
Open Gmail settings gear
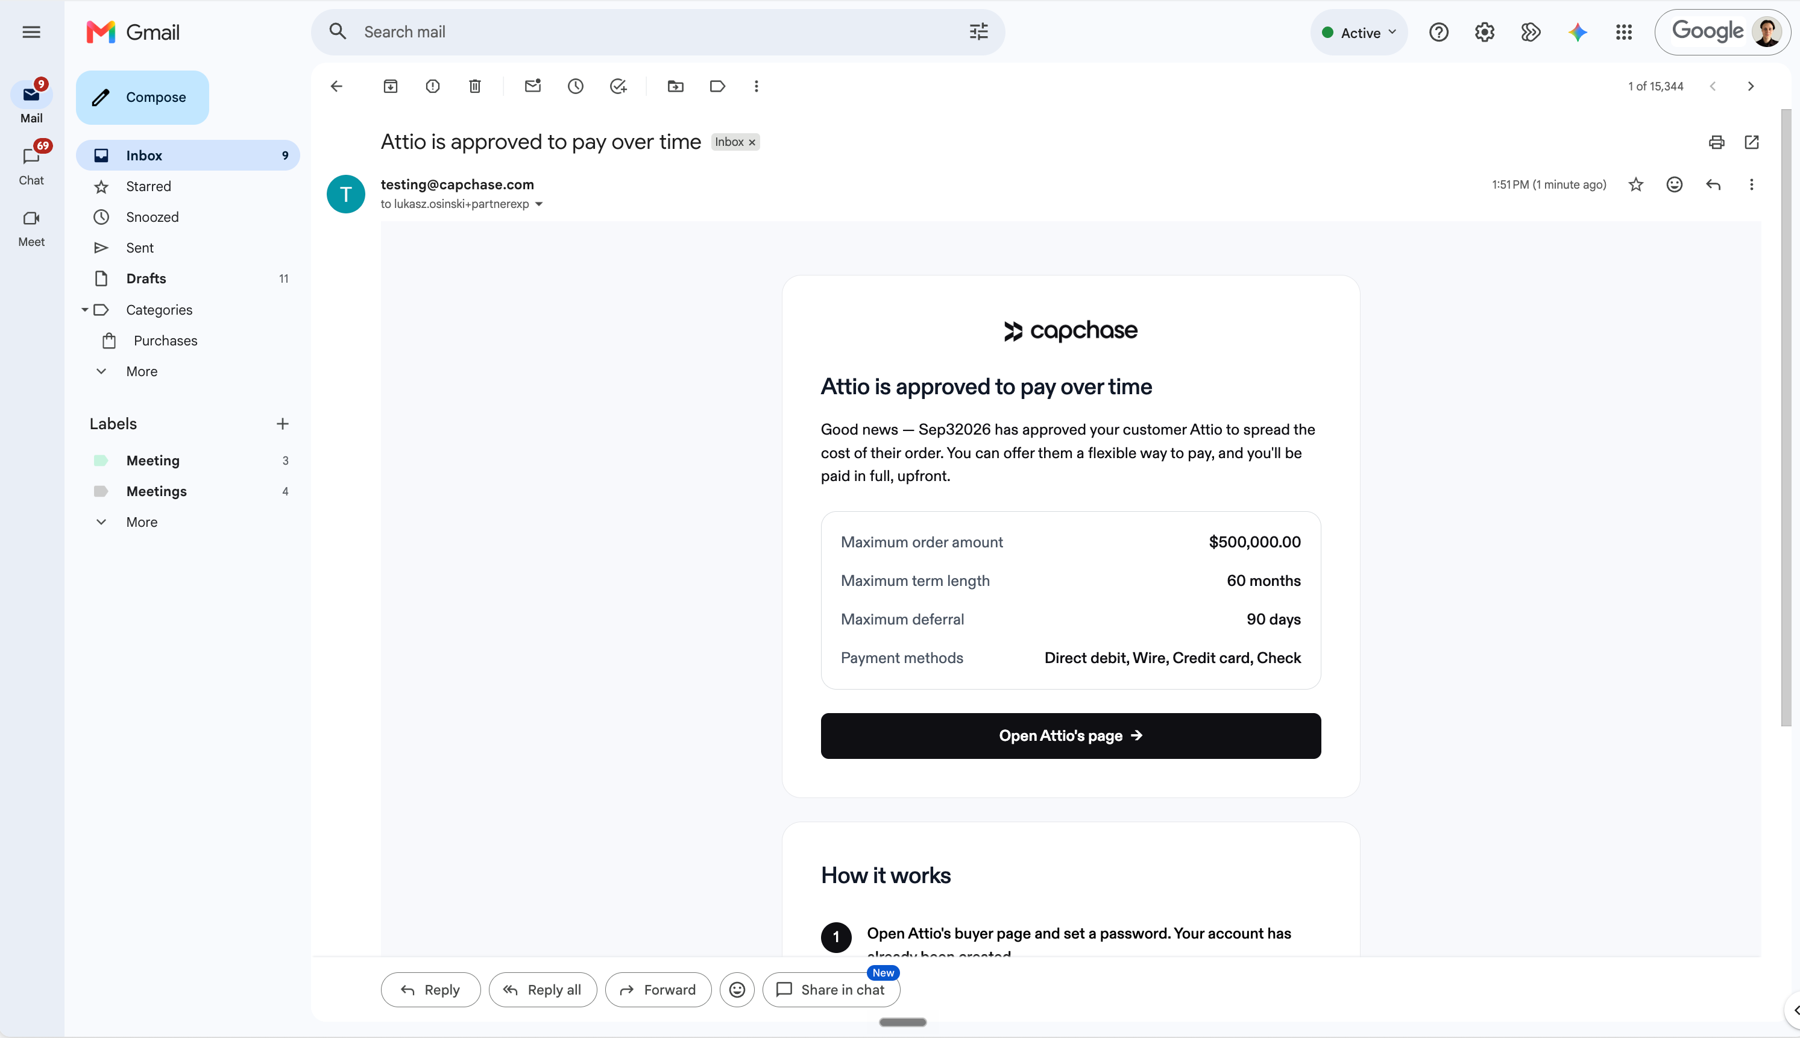pyautogui.click(x=1485, y=32)
